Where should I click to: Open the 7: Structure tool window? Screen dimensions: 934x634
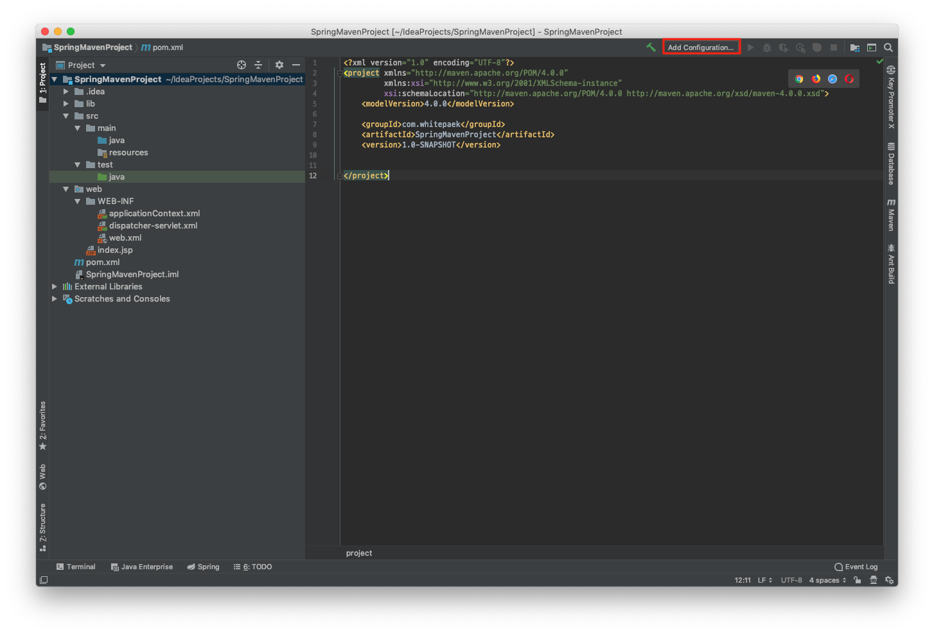coord(43,527)
